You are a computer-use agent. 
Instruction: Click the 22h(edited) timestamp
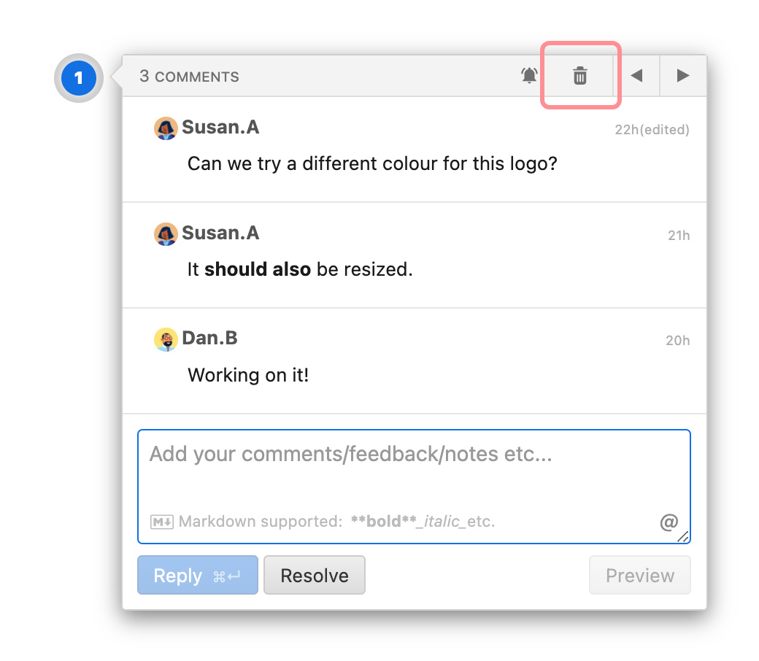tap(652, 130)
